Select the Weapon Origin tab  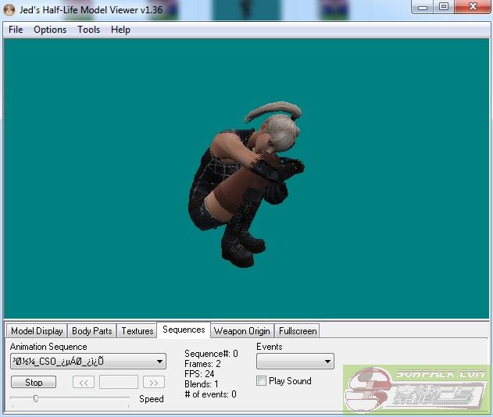tap(241, 331)
